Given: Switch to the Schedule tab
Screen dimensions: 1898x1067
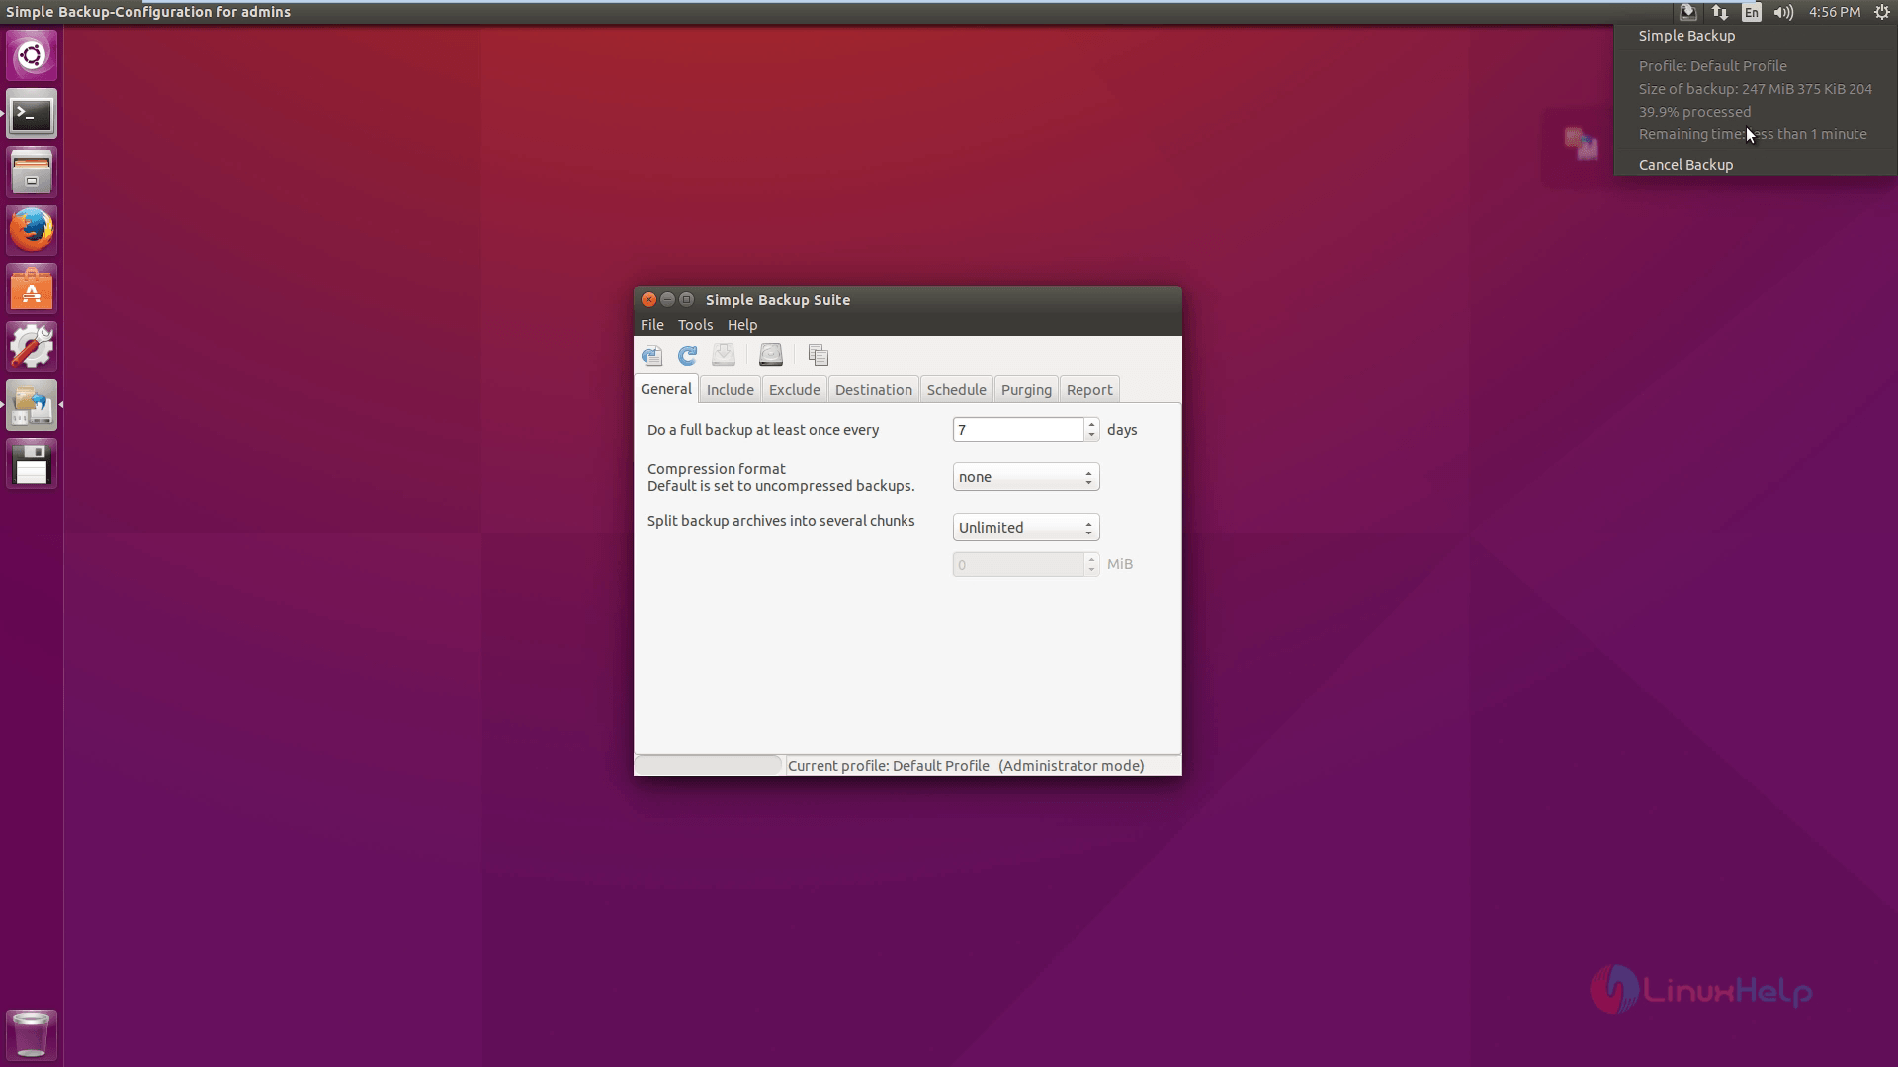Looking at the screenshot, I should pos(956,389).
